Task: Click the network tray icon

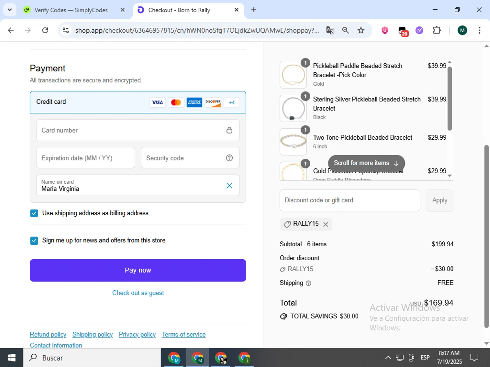Action: coord(400,358)
